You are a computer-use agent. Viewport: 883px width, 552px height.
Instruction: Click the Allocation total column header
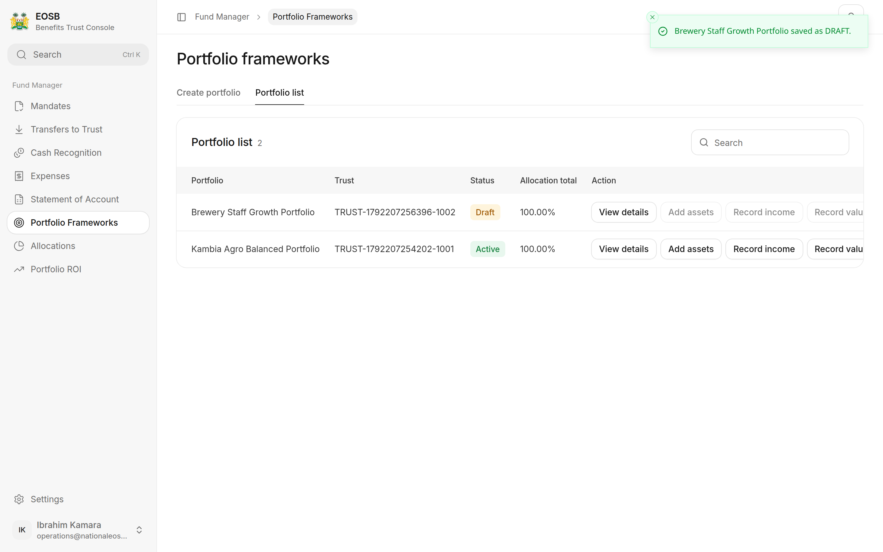tap(548, 180)
